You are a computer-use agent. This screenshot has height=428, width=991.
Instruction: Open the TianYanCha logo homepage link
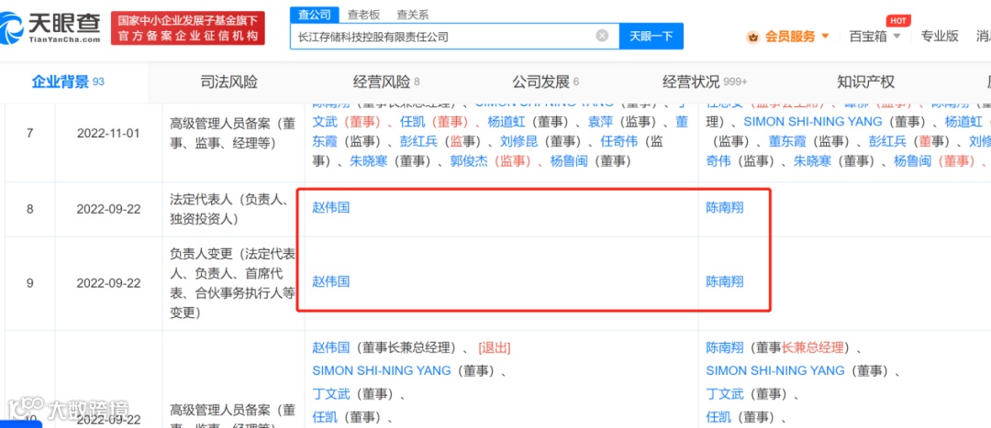click(x=50, y=27)
